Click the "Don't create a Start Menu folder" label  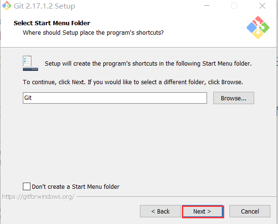point(76,187)
